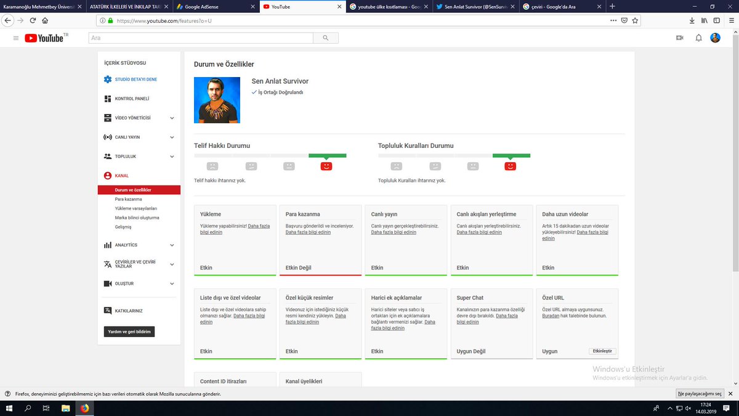The image size is (739, 416).
Task: Click the browser address bar URL
Action: pyautogui.click(x=164, y=20)
